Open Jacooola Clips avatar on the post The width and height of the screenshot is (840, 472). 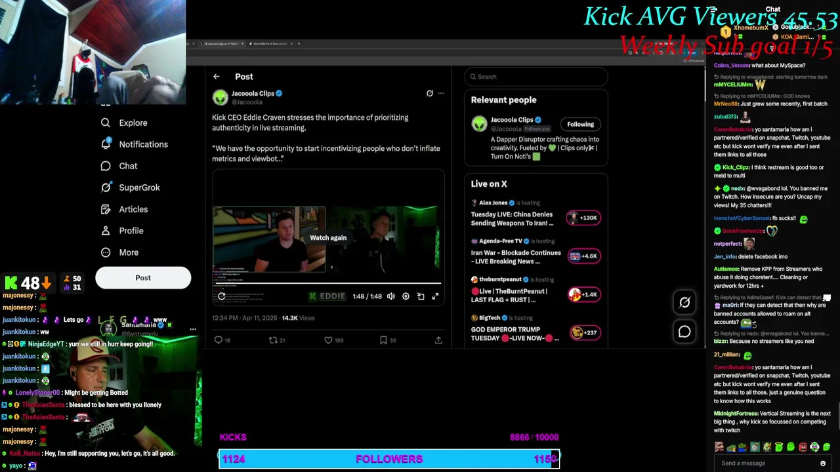[220, 98]
